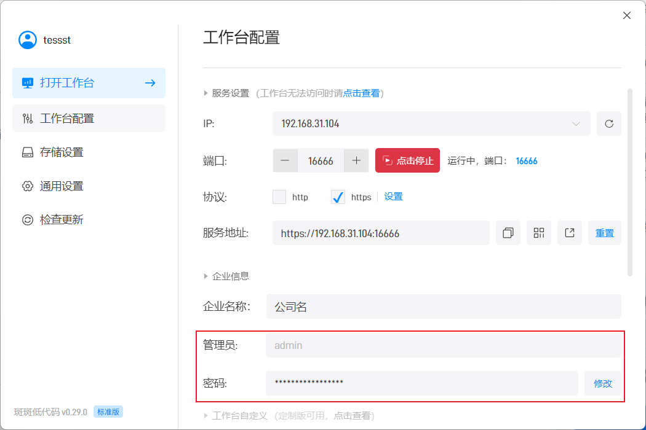
Task: Click the tessst user avatar icon
Action: pos(28,40)
